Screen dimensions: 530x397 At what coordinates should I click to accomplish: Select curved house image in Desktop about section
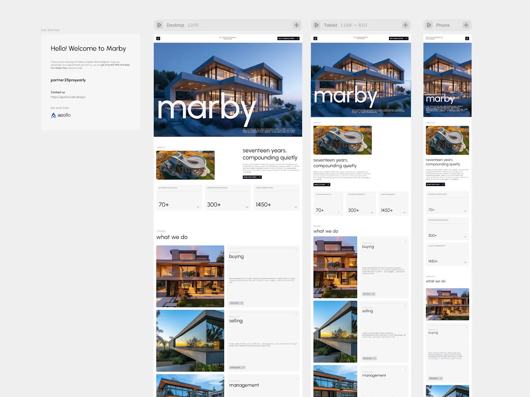(x=185, y=165)
